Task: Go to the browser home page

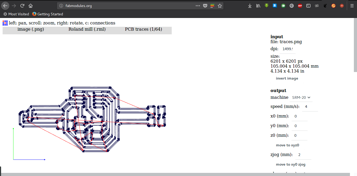Action: pyautogui.click(x=30, y=5)
